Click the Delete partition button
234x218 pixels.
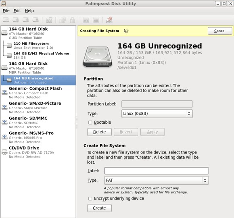click(x=99, y=132)
